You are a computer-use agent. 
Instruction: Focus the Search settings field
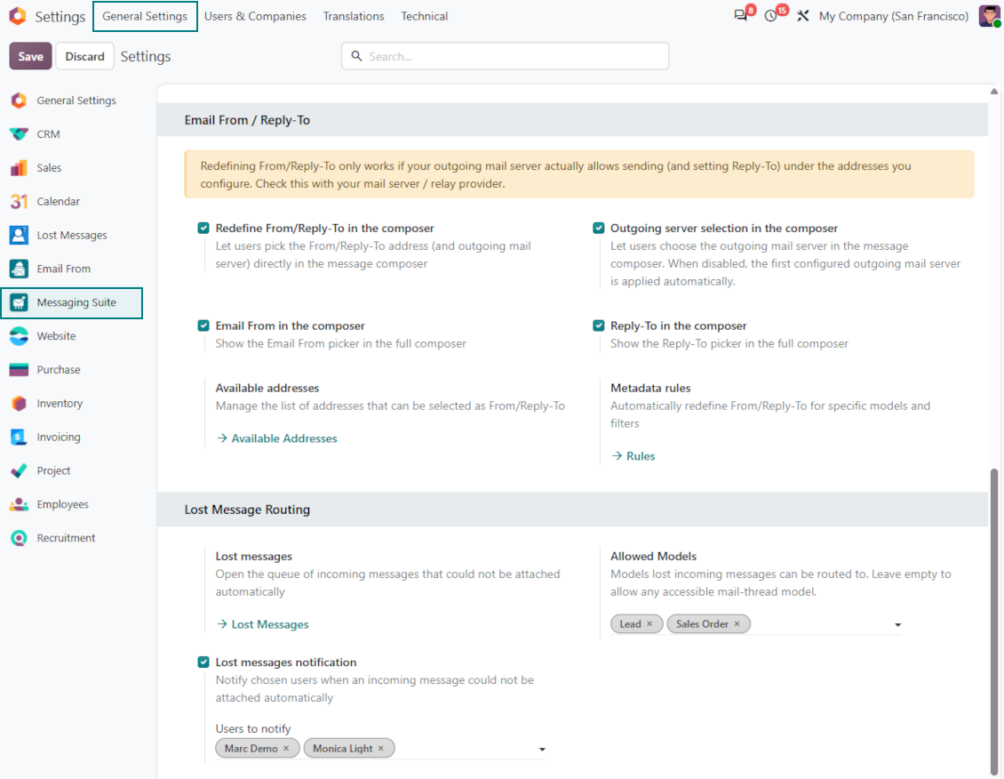coord(506,56)
